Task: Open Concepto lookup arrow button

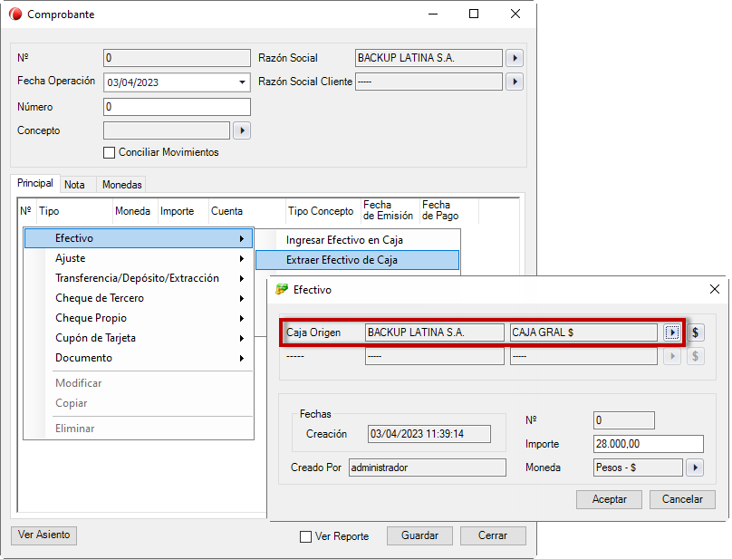Action: [x=242, y=130]
